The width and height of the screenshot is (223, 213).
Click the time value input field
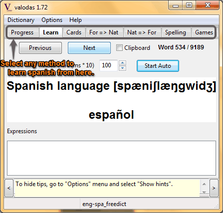pyautogui.click(x=109, y=65)
